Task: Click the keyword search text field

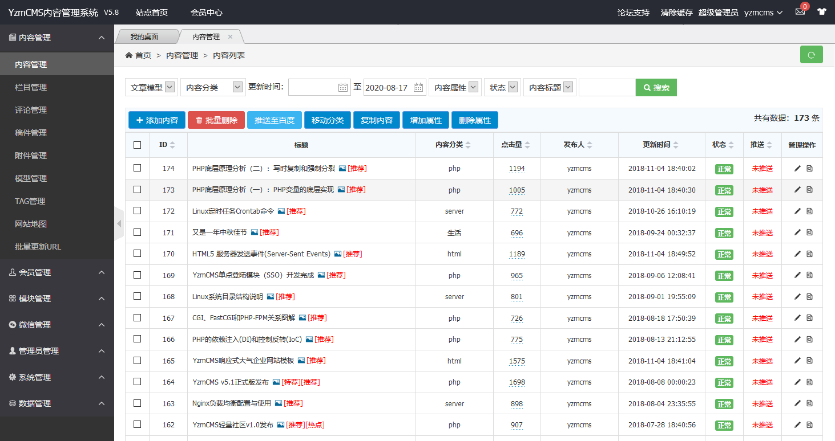Action: tap(607, 87)
